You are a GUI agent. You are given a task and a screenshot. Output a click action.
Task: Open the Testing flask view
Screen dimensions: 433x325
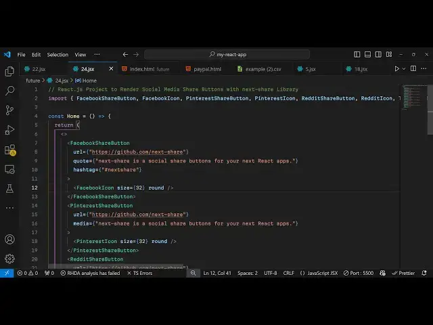[9, 189]
